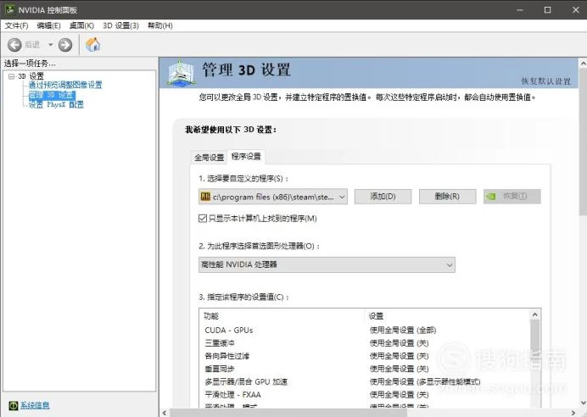Click main panel scroll-down arrow
The height and width of the screenshot is (417, 587).
coord(583,403)
